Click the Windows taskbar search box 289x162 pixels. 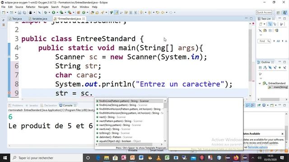[47, 158]
